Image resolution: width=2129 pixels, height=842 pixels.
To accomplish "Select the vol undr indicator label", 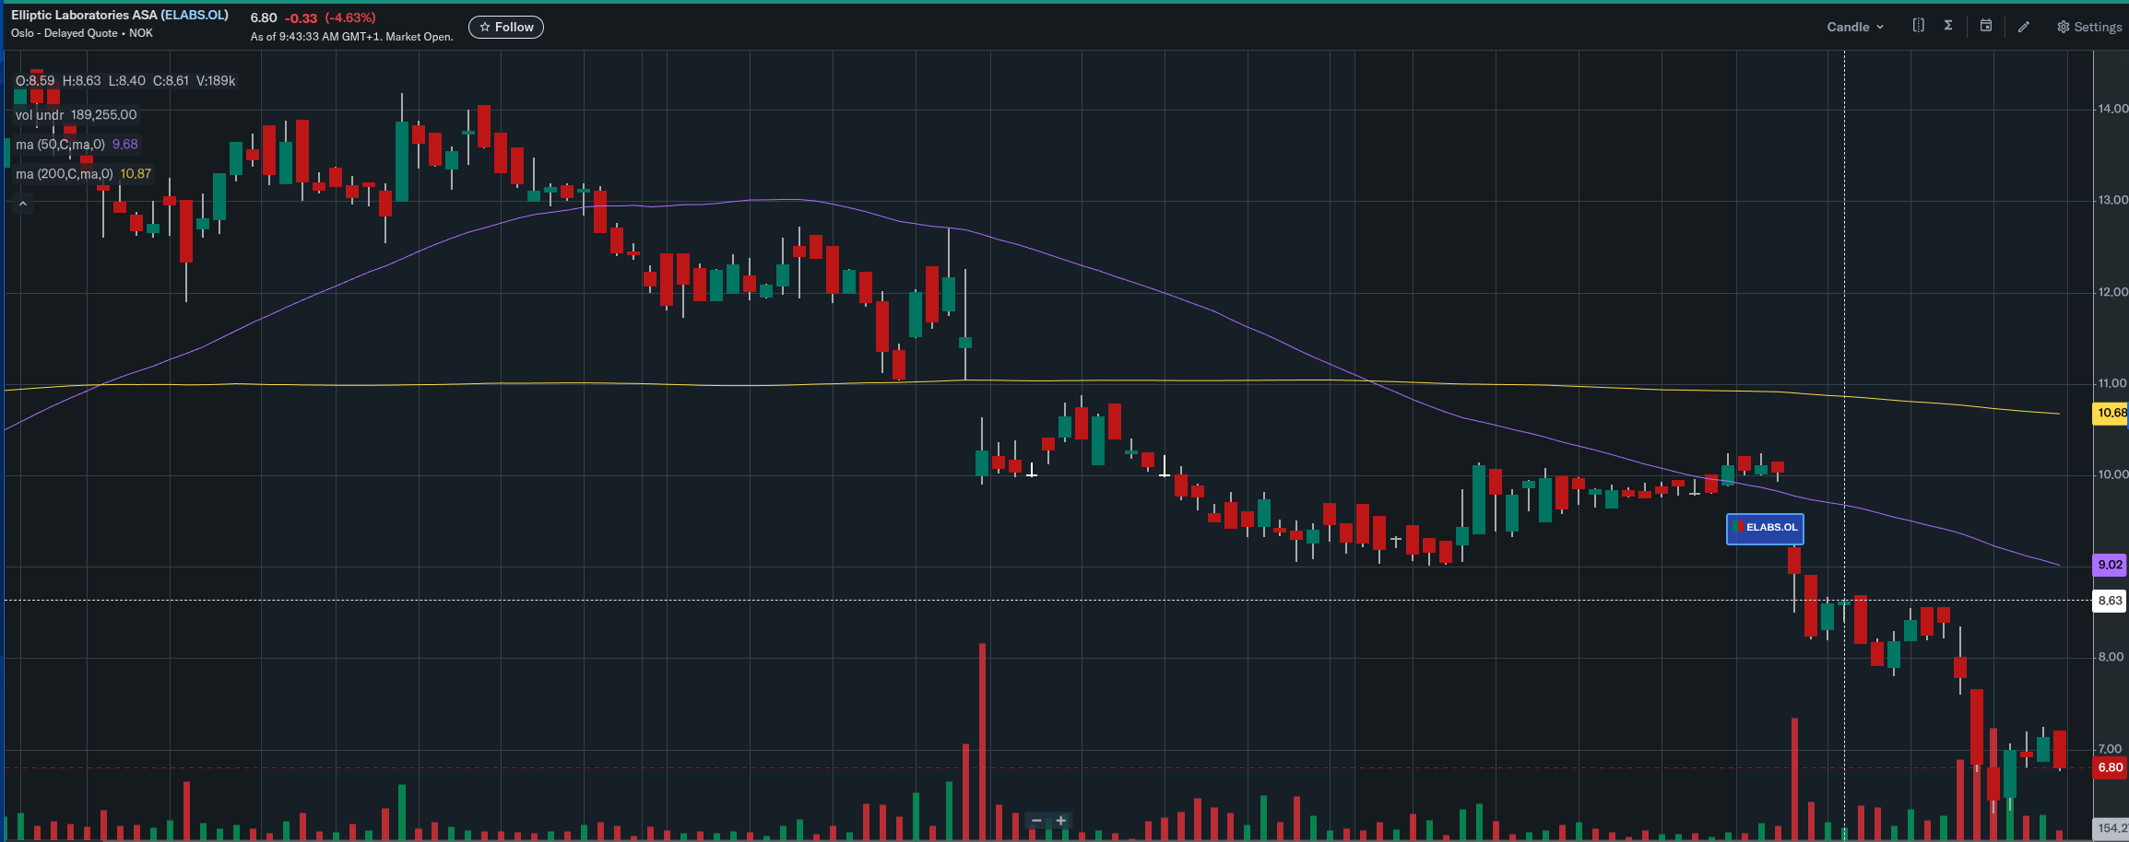I will pos(40,115).
